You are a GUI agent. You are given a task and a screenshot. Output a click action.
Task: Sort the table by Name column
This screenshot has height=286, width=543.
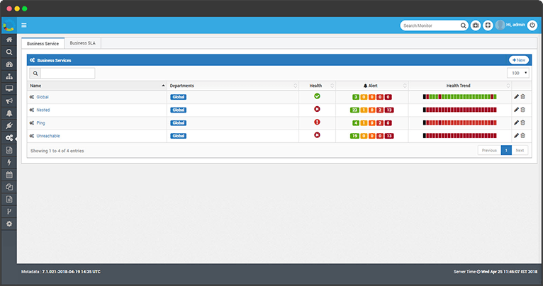pyautogui.click(x=96, y=86)
